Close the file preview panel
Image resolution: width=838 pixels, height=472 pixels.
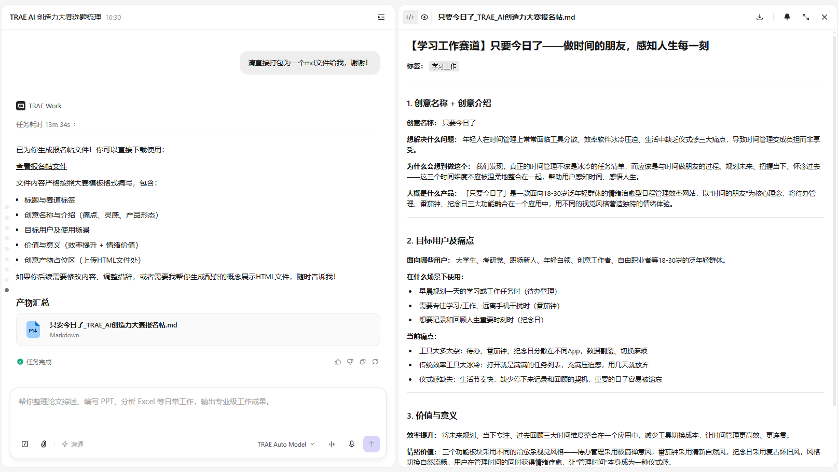click(x=825, y=17)
